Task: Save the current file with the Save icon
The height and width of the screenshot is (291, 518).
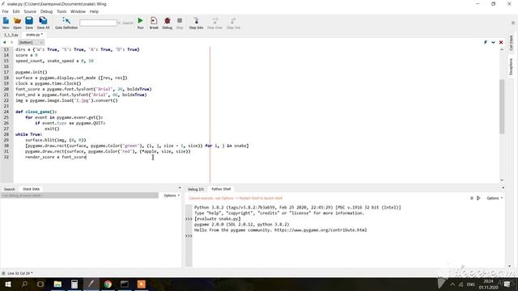Action: tap(29, 23)
